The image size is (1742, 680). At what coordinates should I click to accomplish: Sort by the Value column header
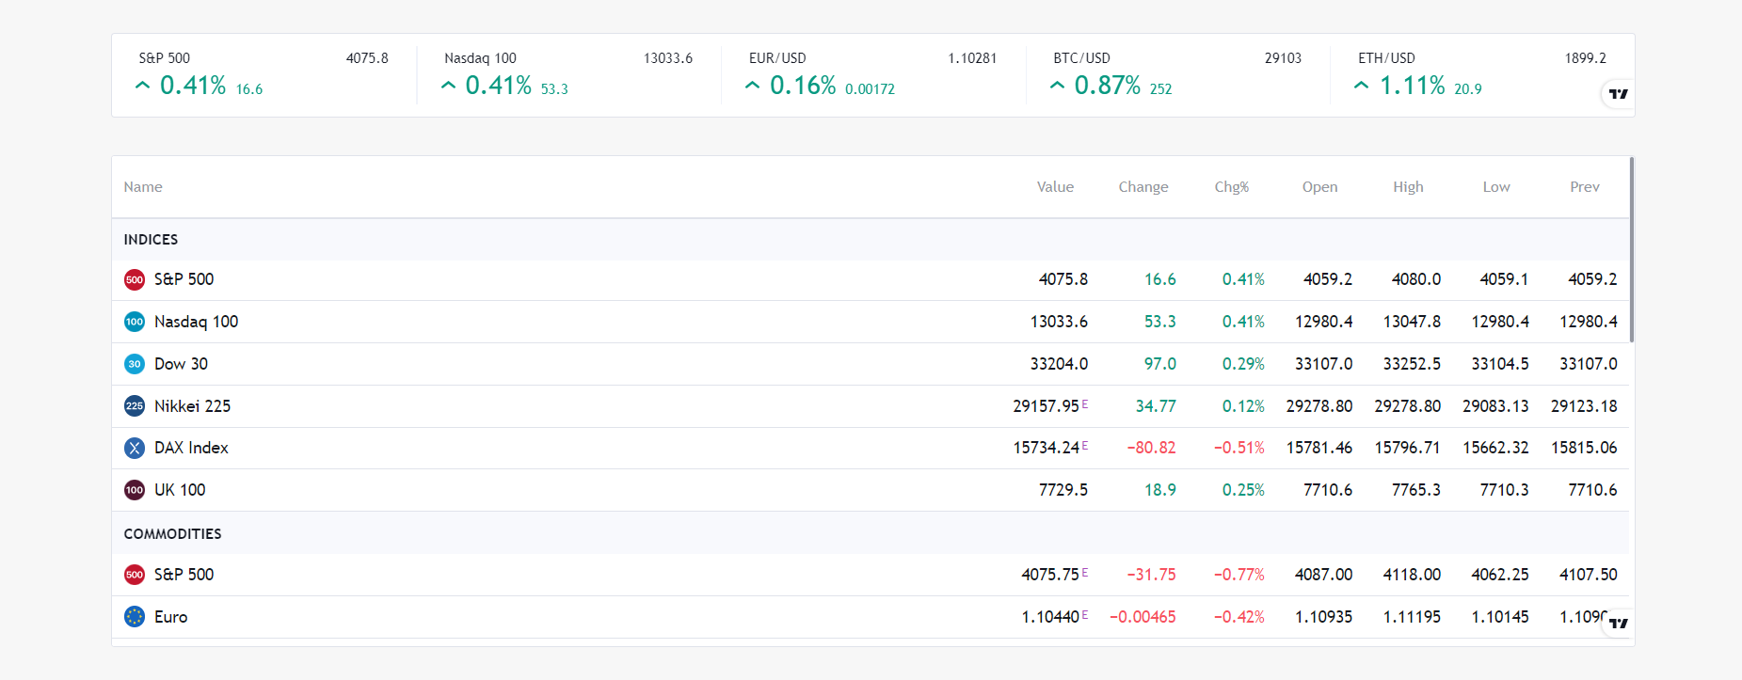click(1055, 187)
